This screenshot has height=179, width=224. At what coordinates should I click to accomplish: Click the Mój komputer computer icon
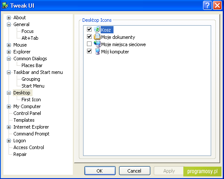[x=97, y=51]
